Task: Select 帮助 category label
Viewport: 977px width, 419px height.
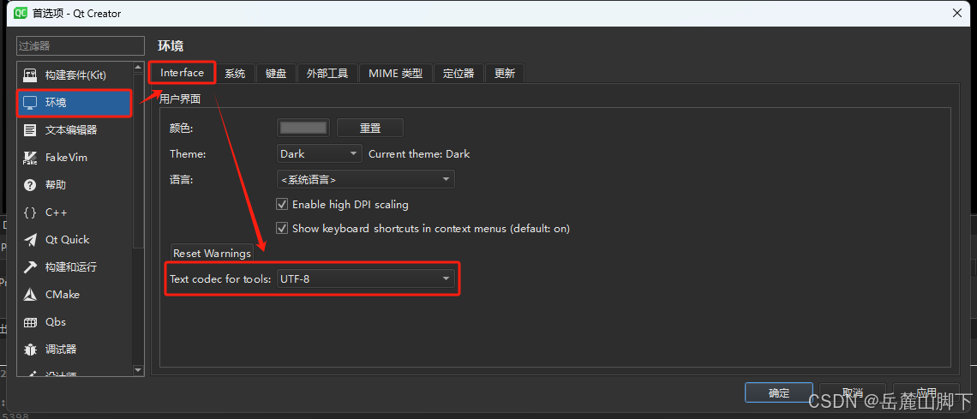Action: 56,185
